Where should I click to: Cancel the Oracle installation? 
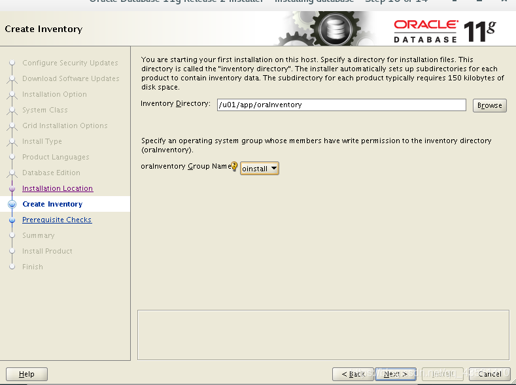click(489, 374)
